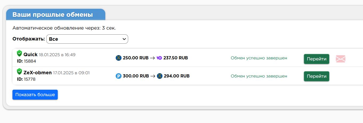This screenshot has height=123, width=363.
Task: Click the purple YooMoney icon before 237.50 RUB
Action: [x=159, y=58]
